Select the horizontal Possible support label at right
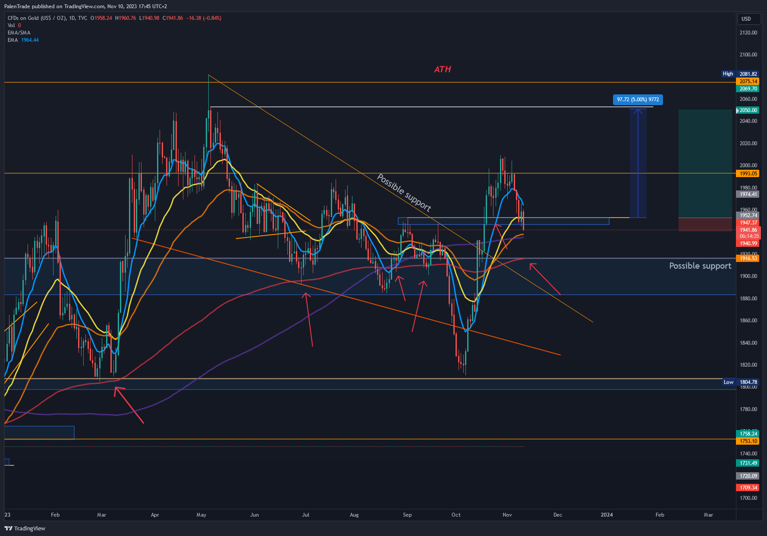This screenshot has width=767, height=536. click(700, 266)
